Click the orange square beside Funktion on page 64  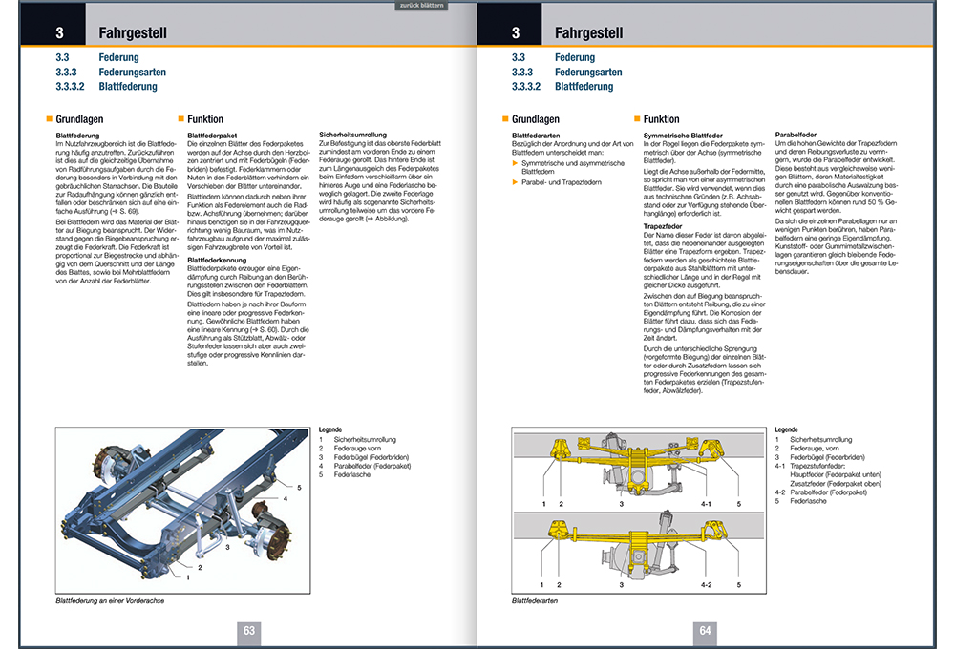coord(635,119)
